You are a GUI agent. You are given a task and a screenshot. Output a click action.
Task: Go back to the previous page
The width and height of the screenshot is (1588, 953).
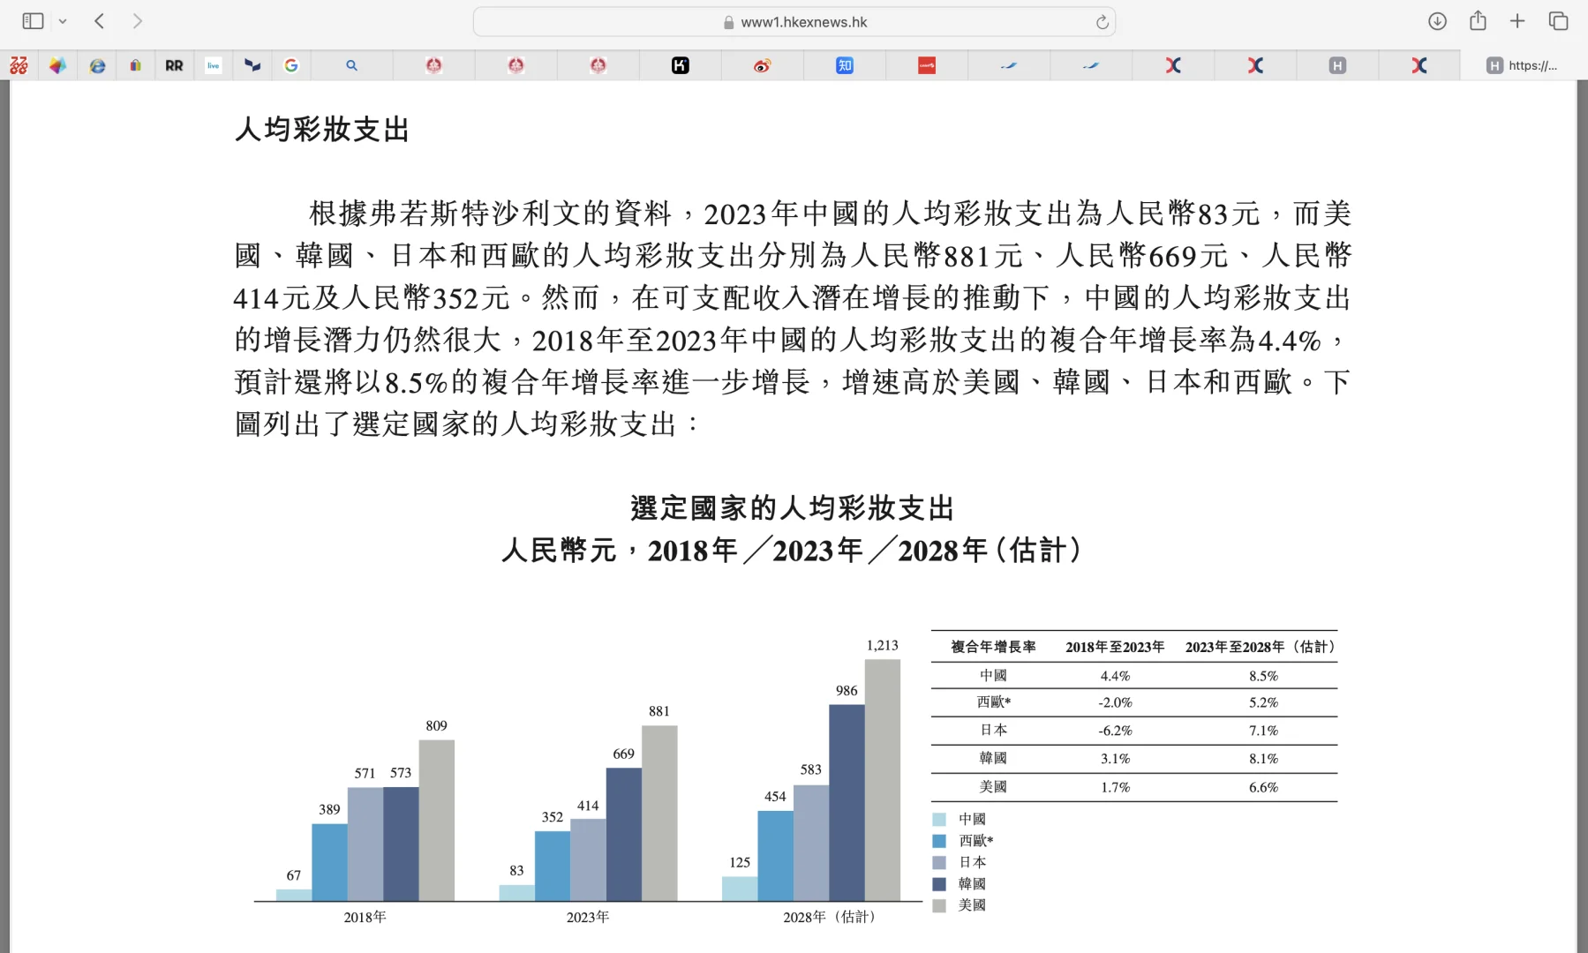click(x=100, y=21)
